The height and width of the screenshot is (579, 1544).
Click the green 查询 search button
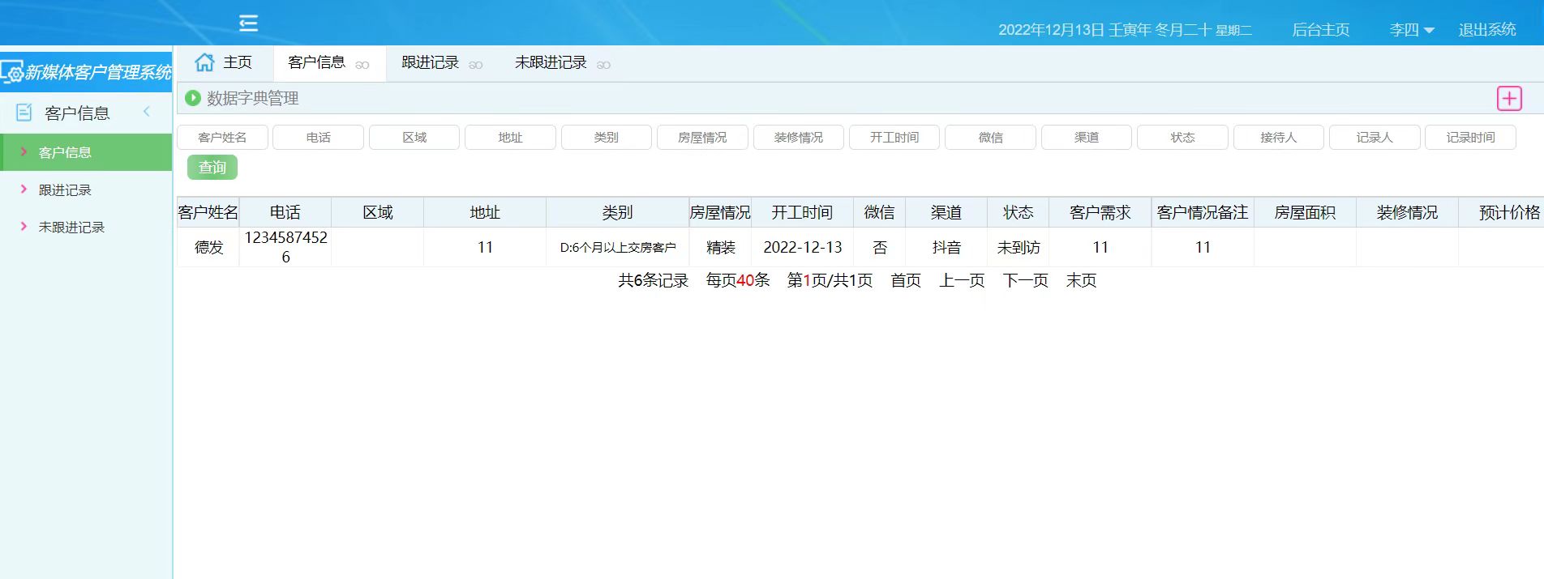212,168
